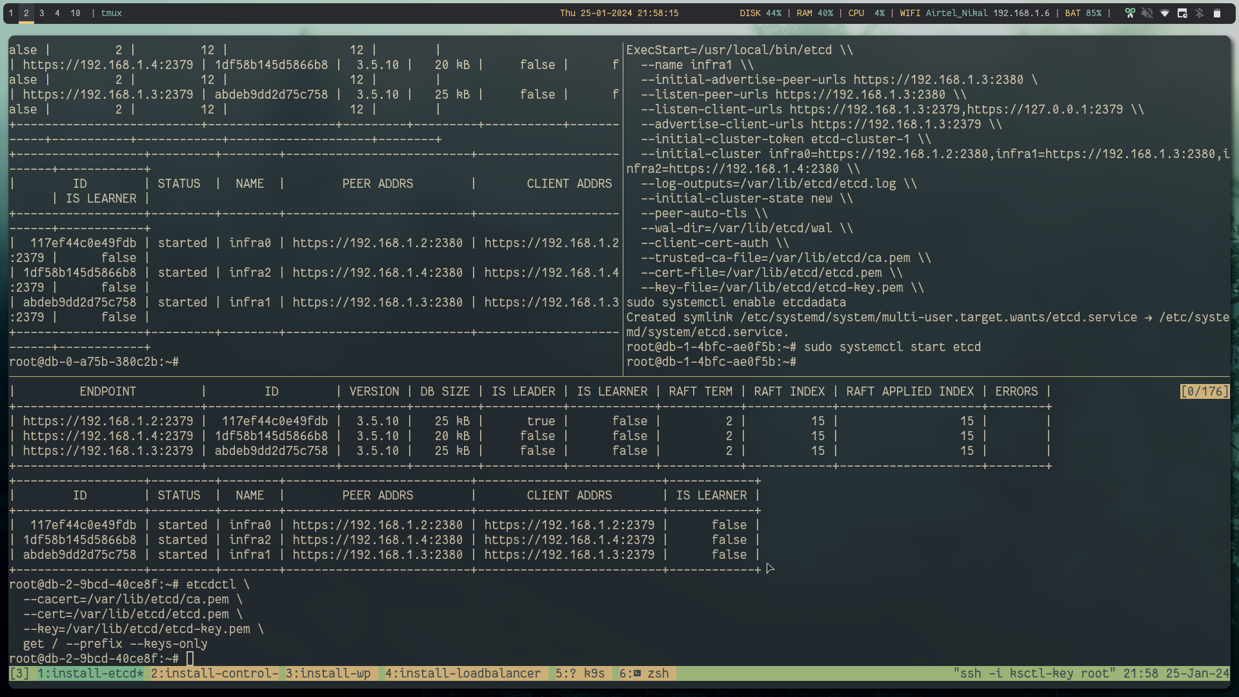Click https://192.168.1.2:2379 endpoint in bottom pane
The width and height of the screenshot is (1239, 697).
click(x=108, y=421)
